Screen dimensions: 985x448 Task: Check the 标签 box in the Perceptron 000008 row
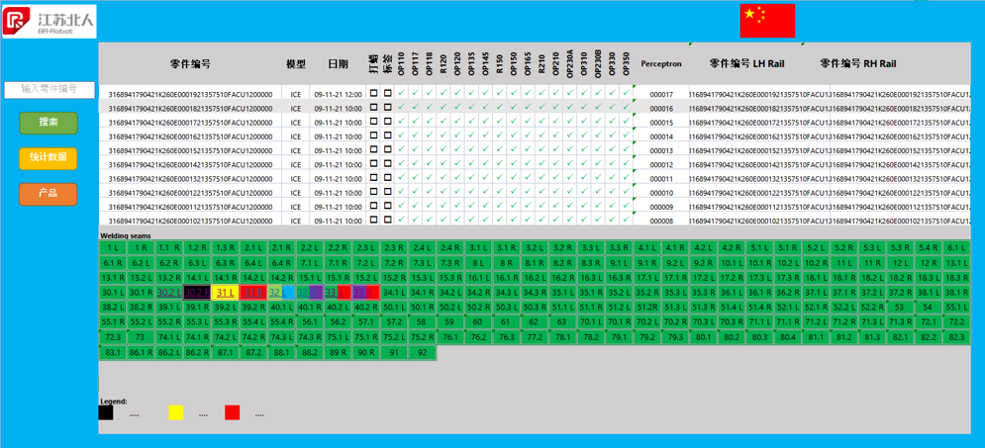coord(387,221)
